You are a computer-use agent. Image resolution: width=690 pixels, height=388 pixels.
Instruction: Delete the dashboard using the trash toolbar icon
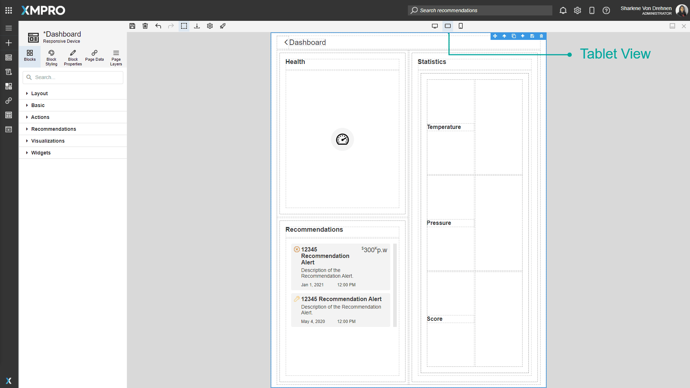click(x=145, y=26)
